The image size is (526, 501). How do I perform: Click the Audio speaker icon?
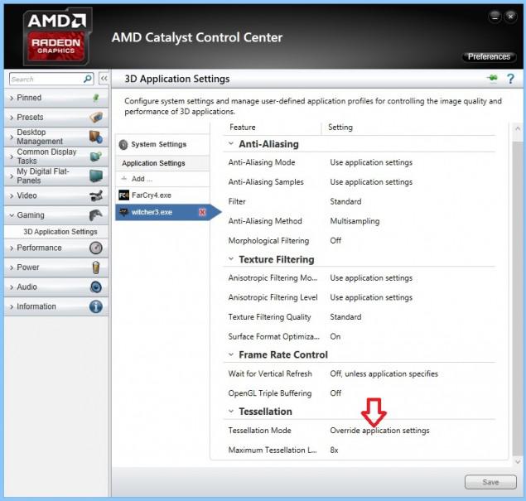coord(96,287)
